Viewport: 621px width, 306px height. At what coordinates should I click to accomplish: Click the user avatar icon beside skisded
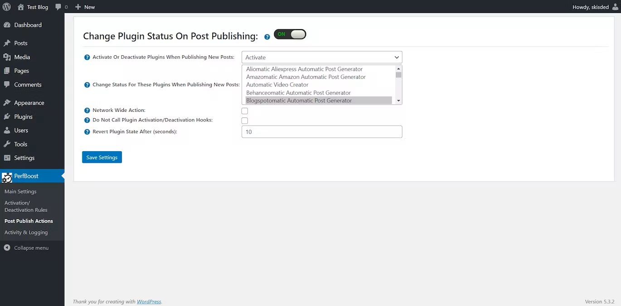coord(615,7)
